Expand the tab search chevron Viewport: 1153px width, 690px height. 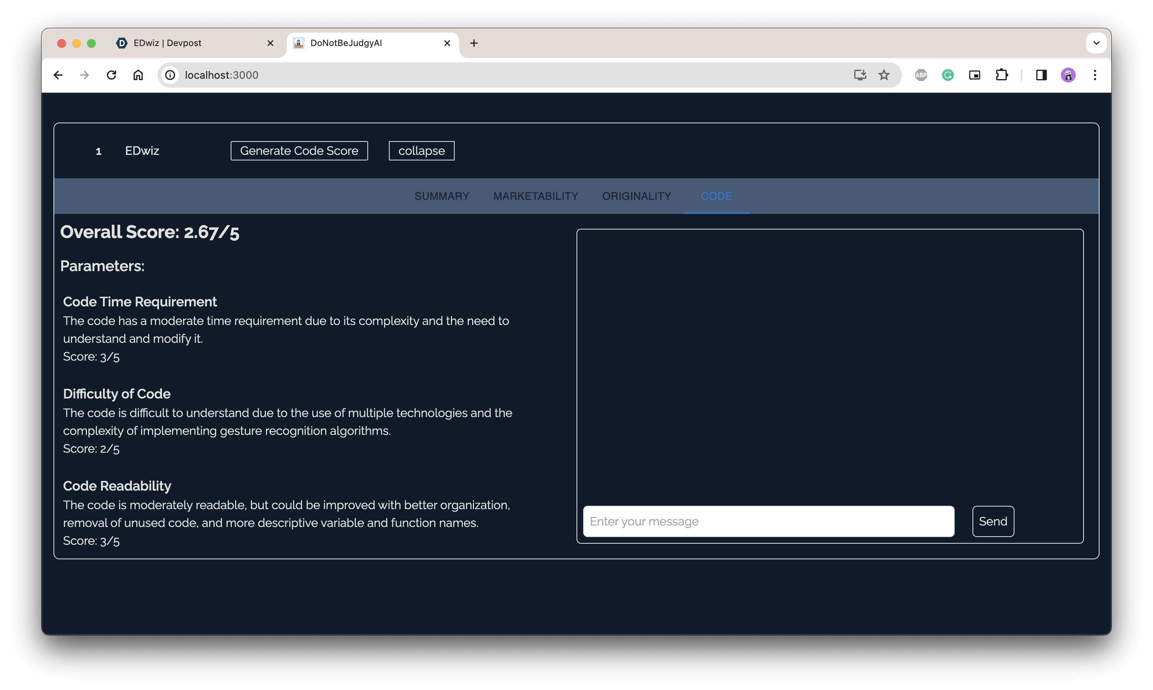click(1096, 43)
